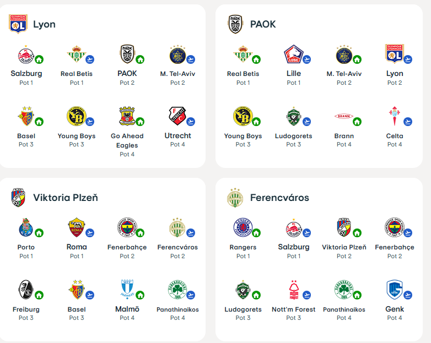Select the Nott'm Forest crest
The height and width of the screenshot is (343, 431).
click(292, 290)
